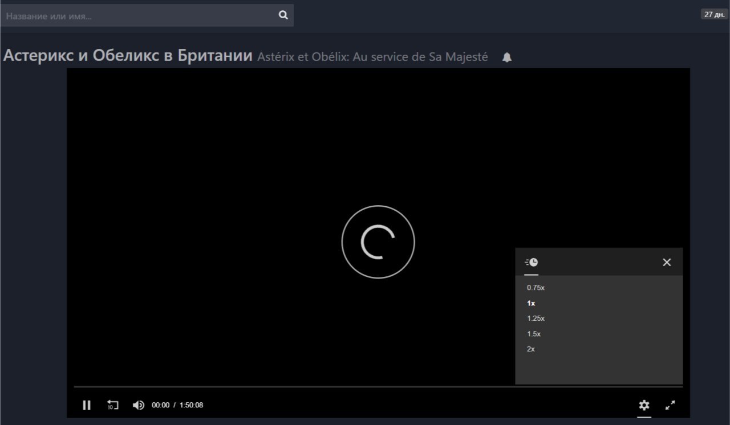Click the 00:00 elapsed time text
The height and width of the screenshot is (425, 730).
click(160, 405)
